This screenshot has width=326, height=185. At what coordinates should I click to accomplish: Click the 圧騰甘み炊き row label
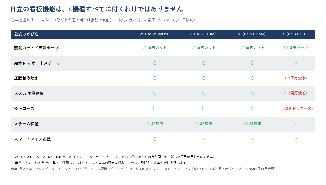(x=26, y=78)
